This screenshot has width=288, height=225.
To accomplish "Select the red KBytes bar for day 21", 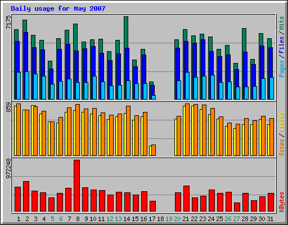I will click(186, 199).
